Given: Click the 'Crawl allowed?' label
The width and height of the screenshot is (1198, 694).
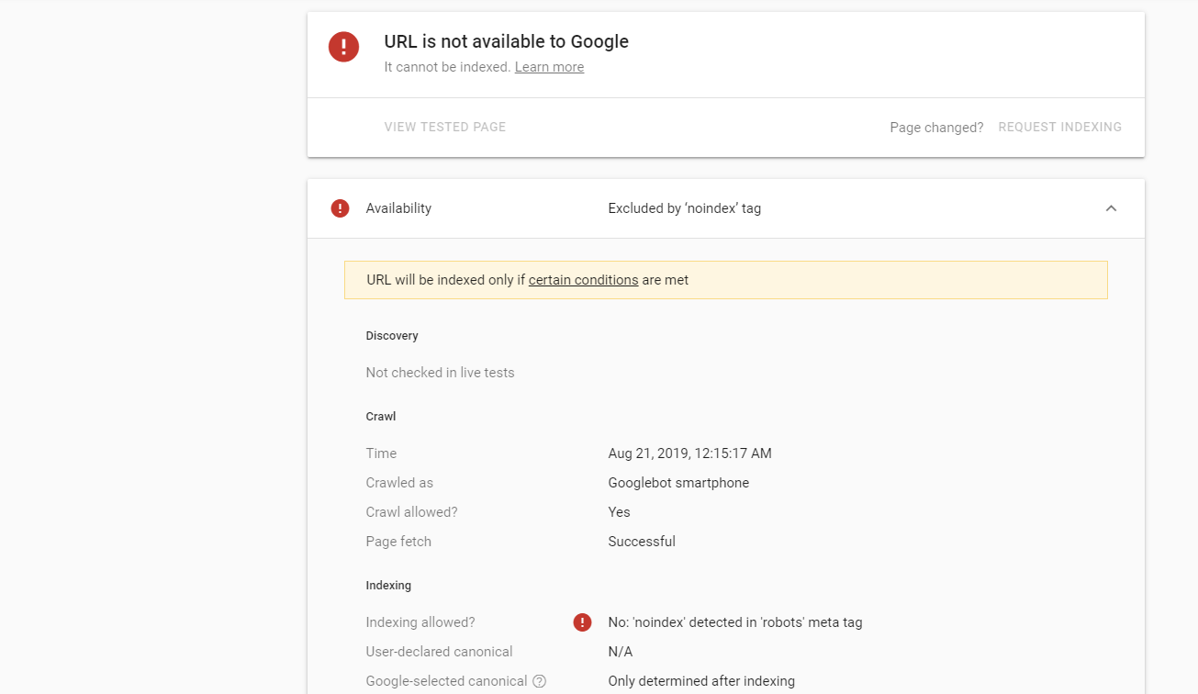Looking at the screenshot, I should point(411,512).
